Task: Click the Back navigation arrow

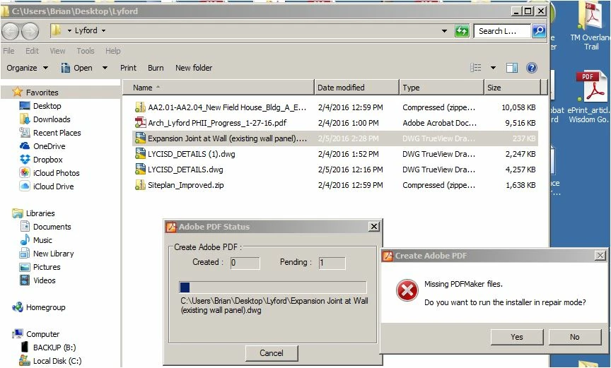Action: pyautogui.click(x=11, y=31)
